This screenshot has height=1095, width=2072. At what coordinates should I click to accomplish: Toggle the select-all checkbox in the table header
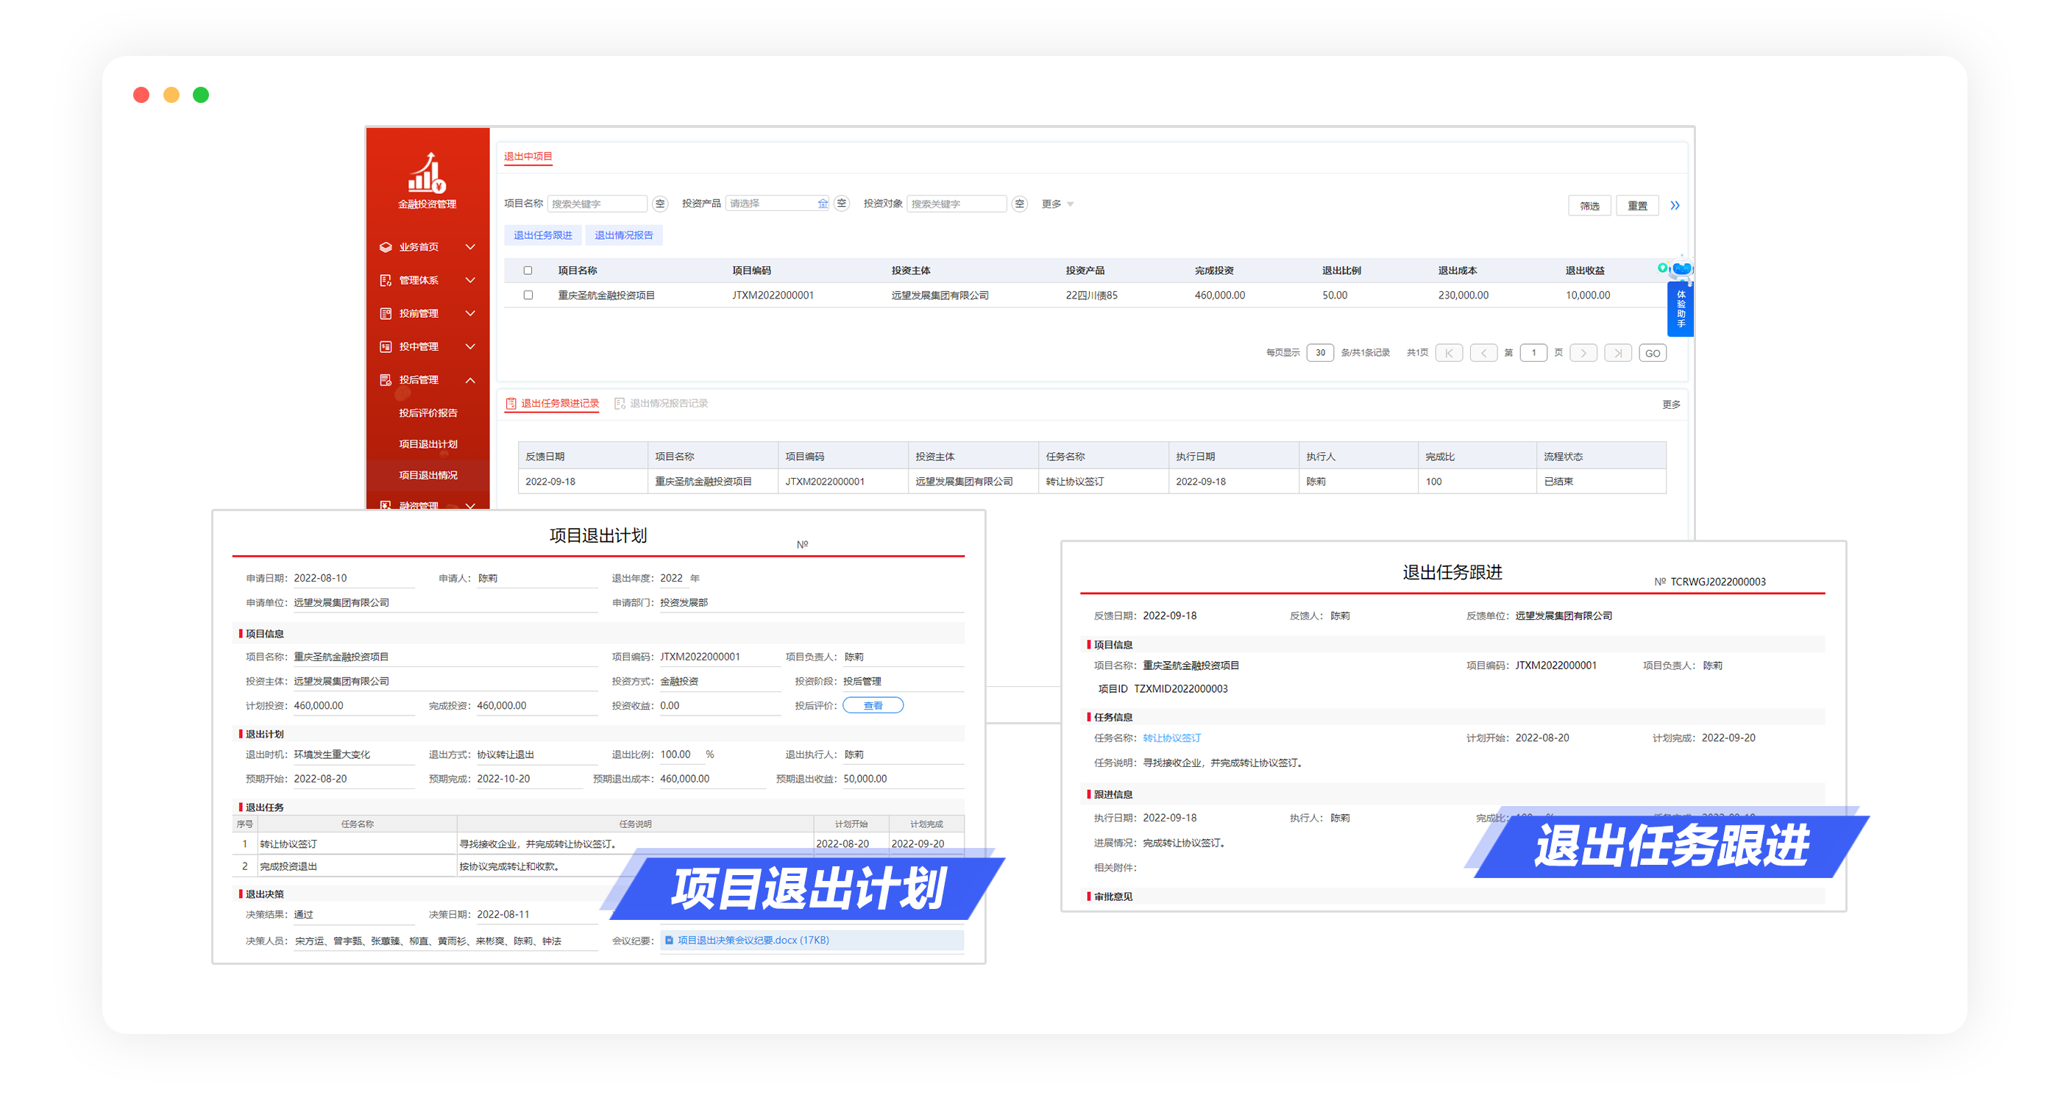point(528,270)
